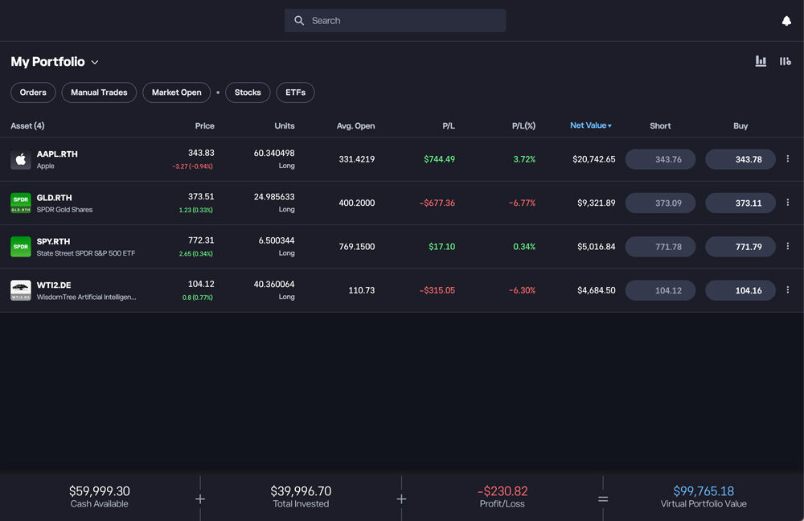Toggle the Orders filter chip
The image size is (804, 521).
33,92
